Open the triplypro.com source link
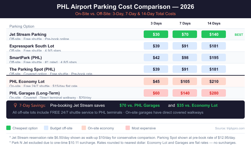 [230, 128]
